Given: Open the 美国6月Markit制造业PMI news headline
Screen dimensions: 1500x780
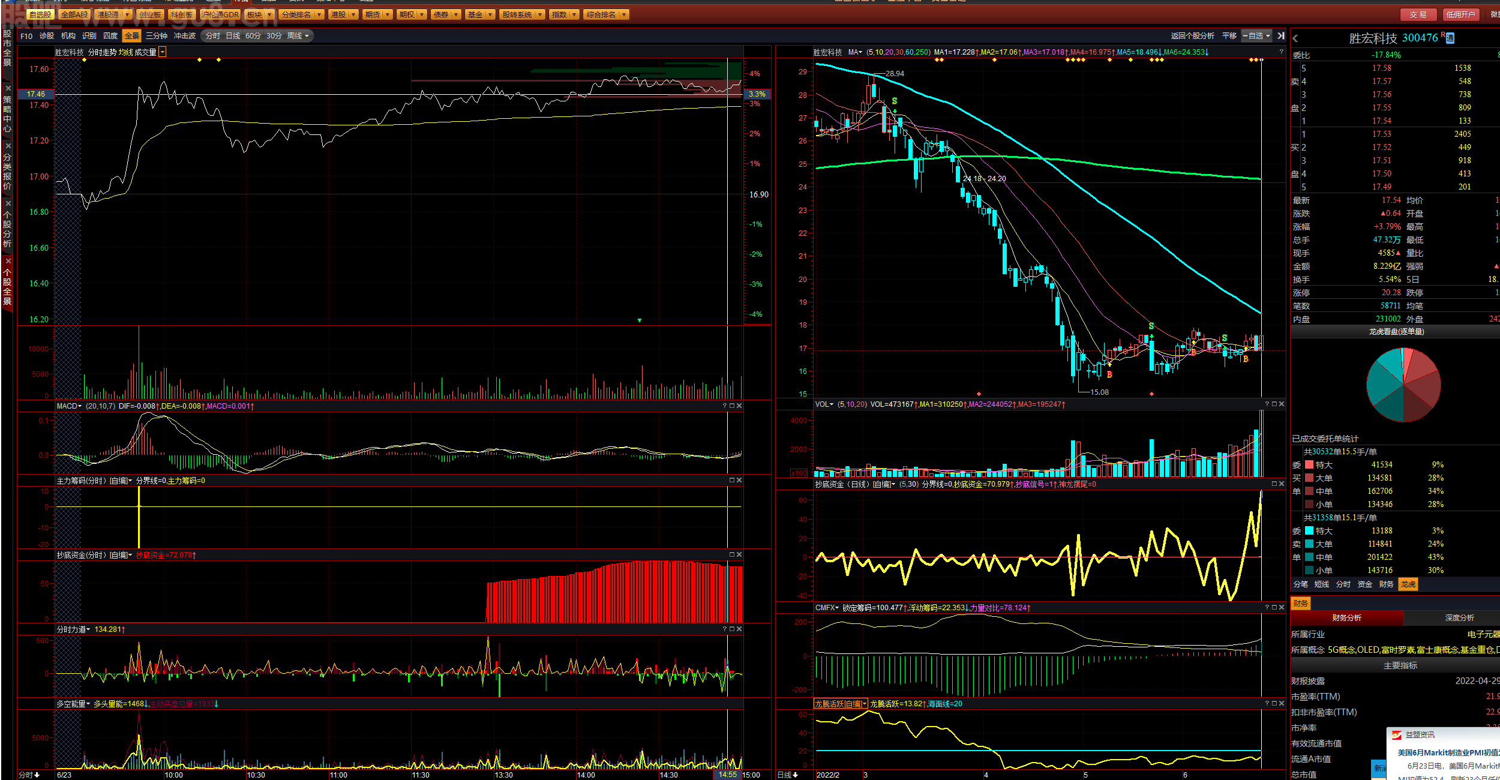Looking at the screenshot, I should [x=1448, y=752].
